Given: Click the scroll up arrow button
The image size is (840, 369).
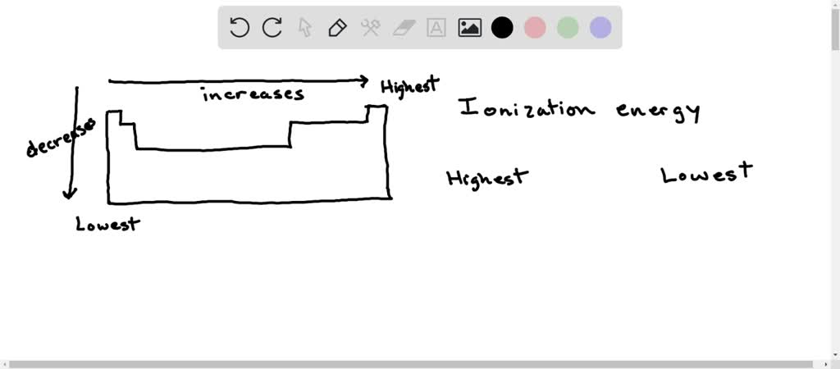Looking at the screenshot, I should coord(835,3).
